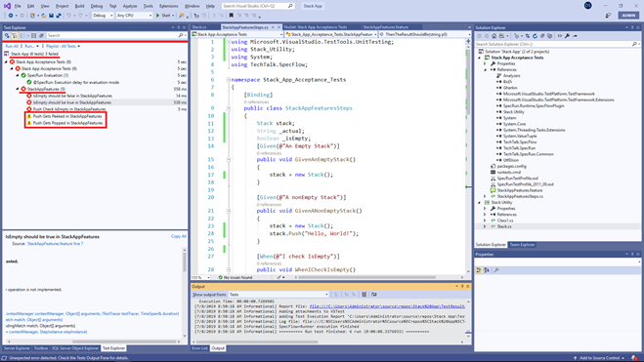Click the Home icon in Solution Explorer
This screenshot has width=644, height=362.
coord(494,36)
